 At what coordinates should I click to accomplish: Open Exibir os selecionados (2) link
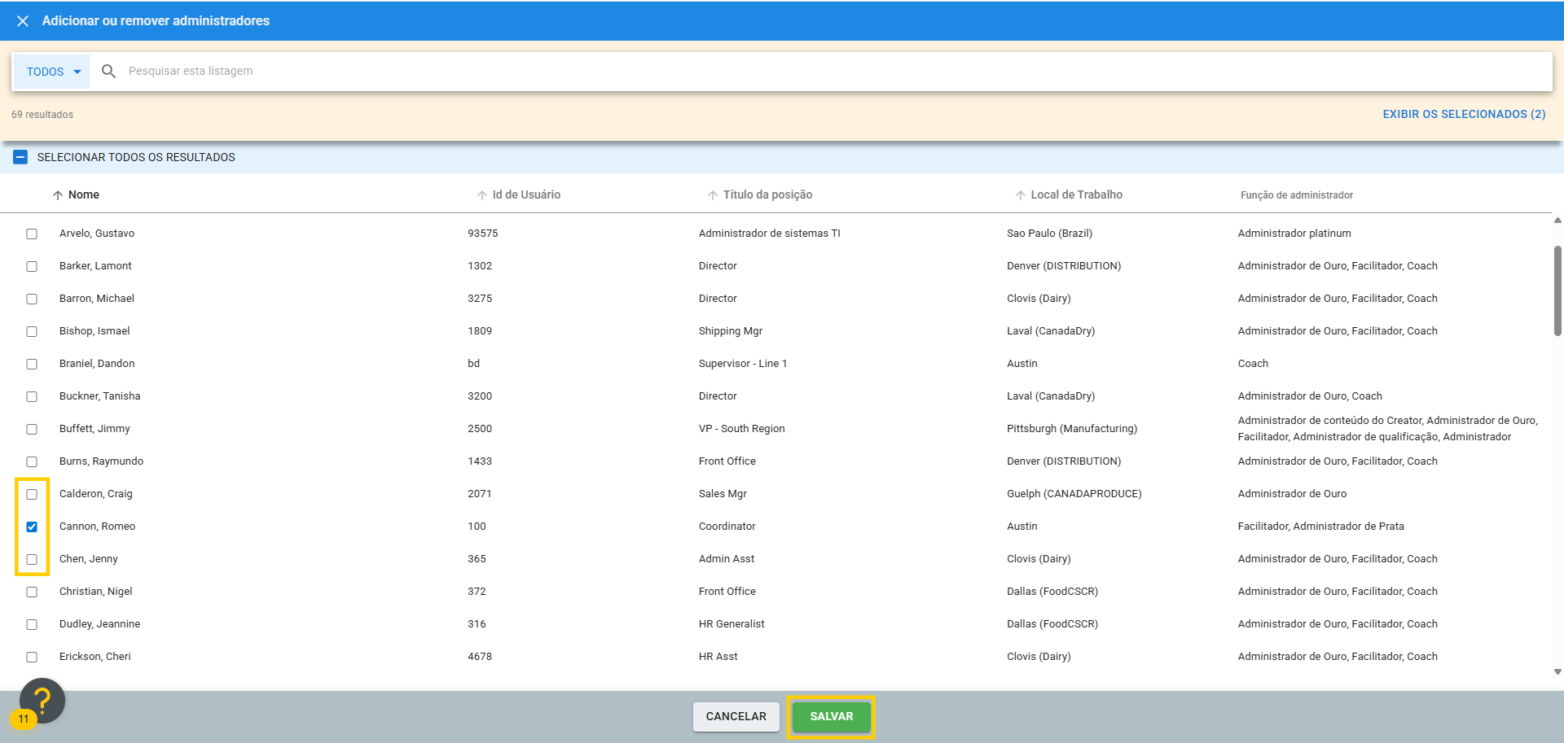(x=1463, y=114)
